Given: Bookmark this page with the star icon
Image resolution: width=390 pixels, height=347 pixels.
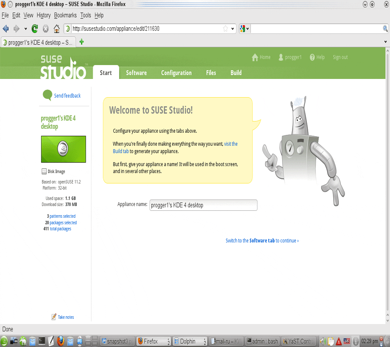Looking at the screenshot, I should coord(225,29).
